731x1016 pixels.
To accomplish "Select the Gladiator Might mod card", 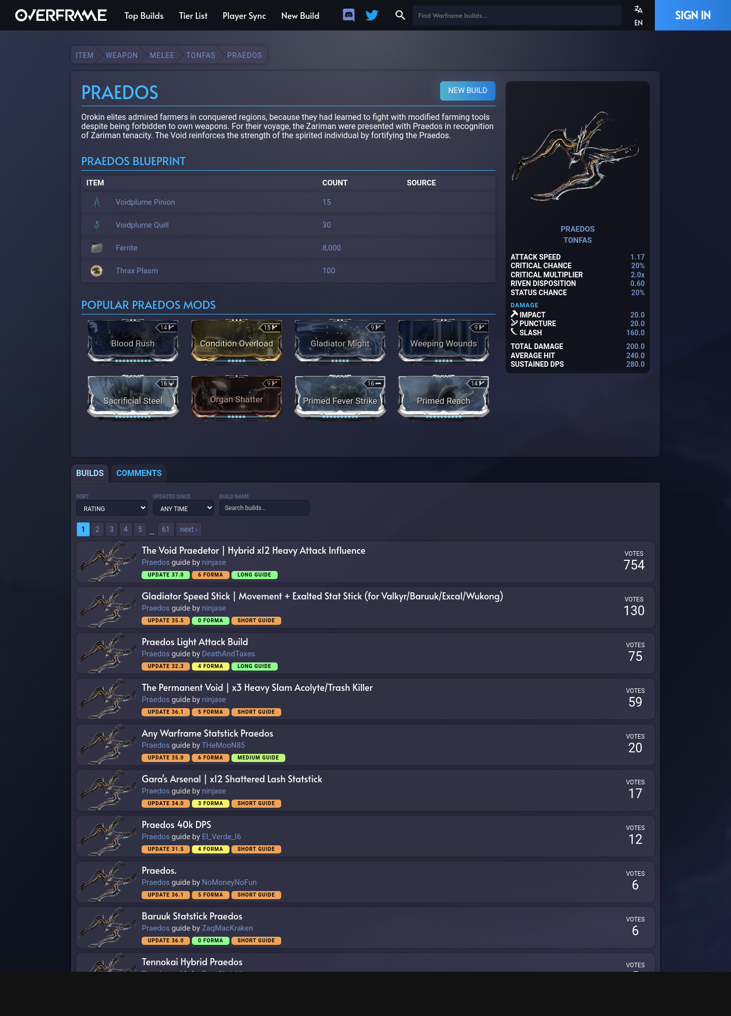I will pos(340,342).
